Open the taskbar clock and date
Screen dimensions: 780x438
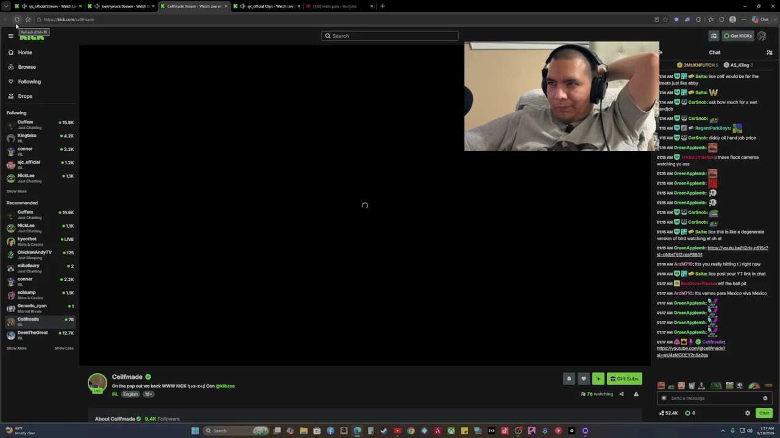765,431
